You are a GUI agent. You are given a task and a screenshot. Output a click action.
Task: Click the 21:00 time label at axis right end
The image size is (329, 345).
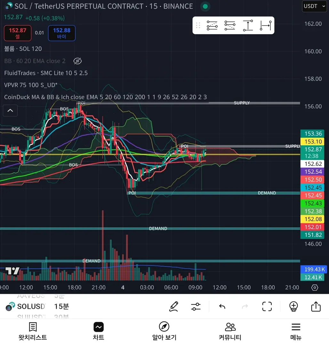tap(292, 287)
